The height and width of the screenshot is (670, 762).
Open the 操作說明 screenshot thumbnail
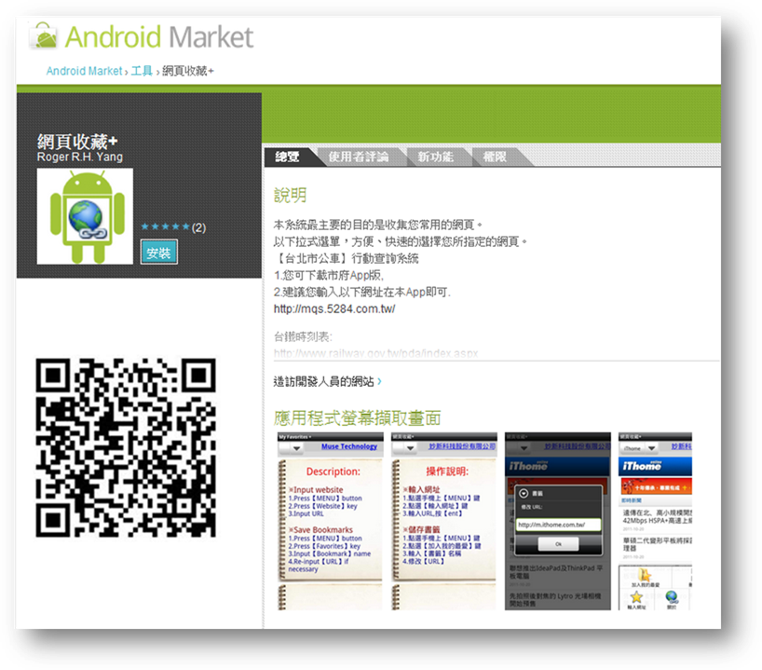pyautogui.click(x=444, y=521)
